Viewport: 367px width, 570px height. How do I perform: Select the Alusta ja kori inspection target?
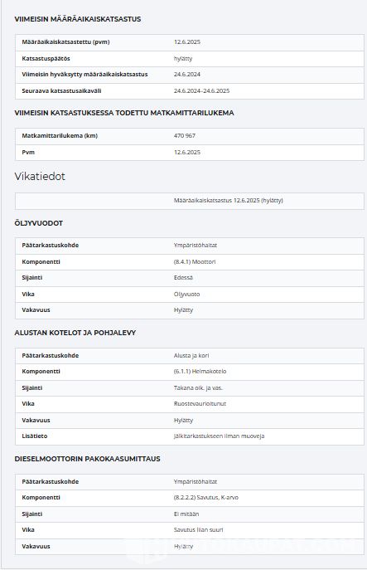tap(191, 355)
